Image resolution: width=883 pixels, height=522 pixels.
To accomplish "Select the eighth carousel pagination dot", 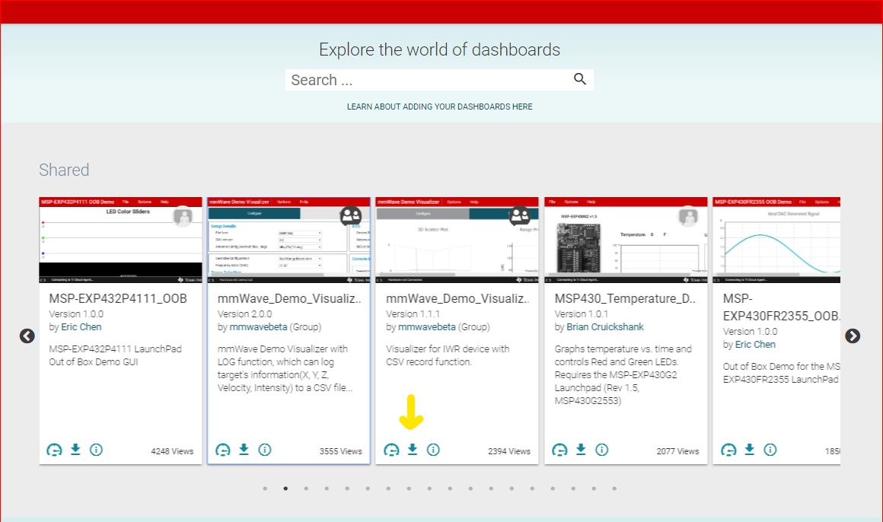I will pyautogui.click(x=409, y=489).
